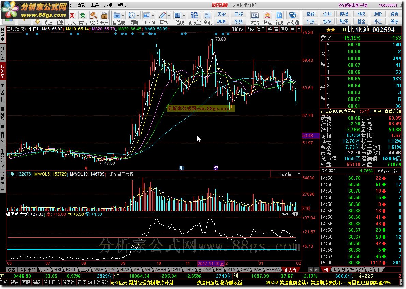This screenshot has height=289, width=406.
Task: Open the 指标平台 button
Action: (x=27, y=269)
